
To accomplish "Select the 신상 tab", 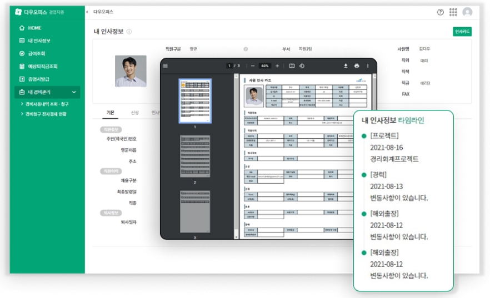I will tap(134, 113).
